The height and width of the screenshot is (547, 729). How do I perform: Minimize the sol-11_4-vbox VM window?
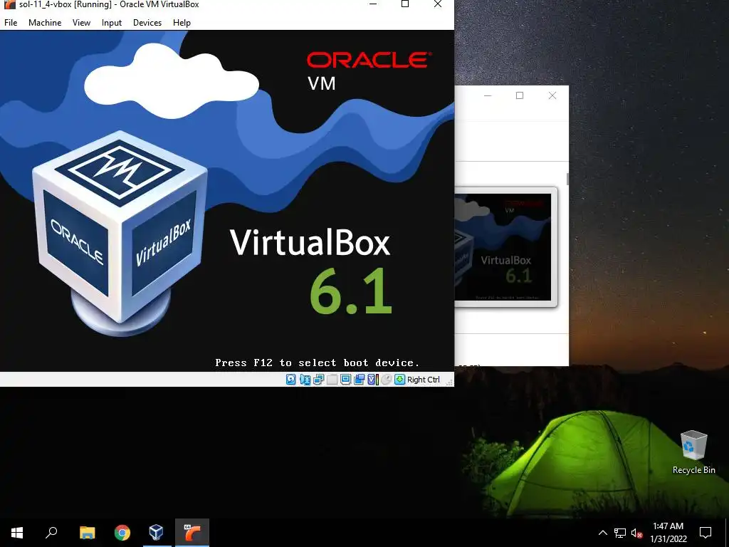click(x=373, y=4)
